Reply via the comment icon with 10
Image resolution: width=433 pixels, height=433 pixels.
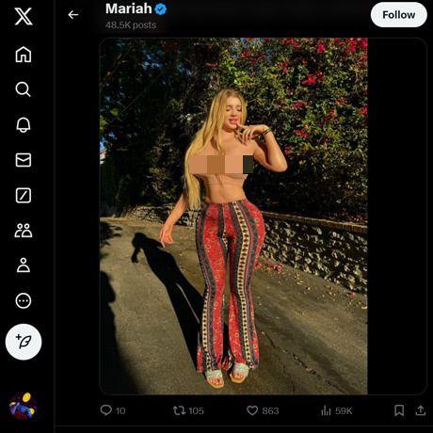point(113,410)
